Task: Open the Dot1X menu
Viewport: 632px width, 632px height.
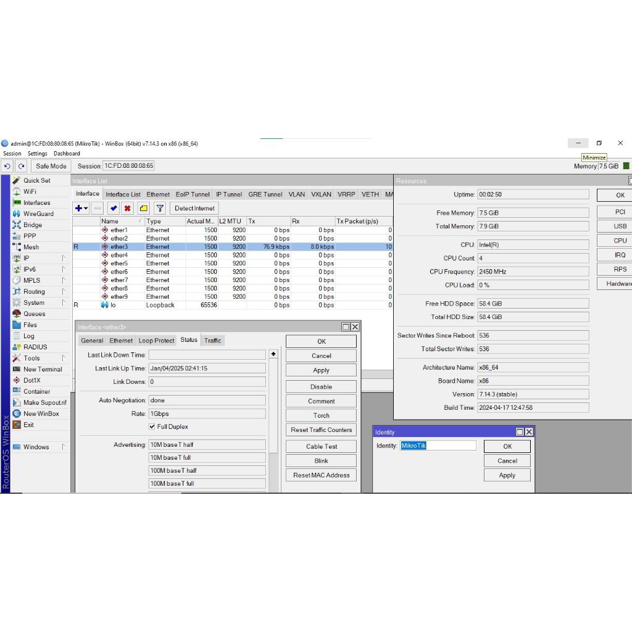Action: point(31,380)
